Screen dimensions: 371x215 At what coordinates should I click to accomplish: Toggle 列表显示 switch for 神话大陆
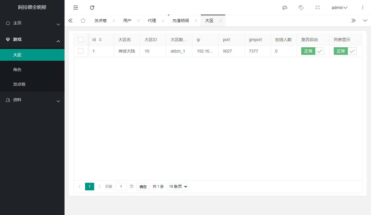(x=345, y=51)
